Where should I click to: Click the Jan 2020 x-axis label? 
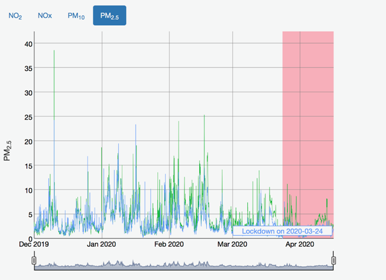point(102,244)
